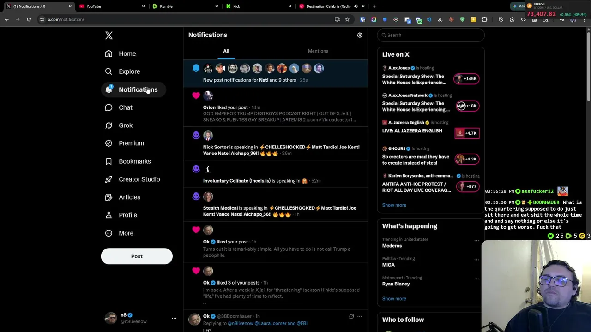Viewport: 591px width, 332px height.
Task: Open options for the Mederos trend
Action: [x=476, y=240]
